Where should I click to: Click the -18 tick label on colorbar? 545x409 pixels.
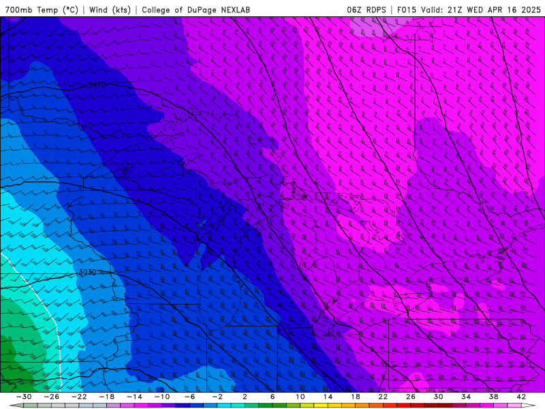(x=107, y=397)
